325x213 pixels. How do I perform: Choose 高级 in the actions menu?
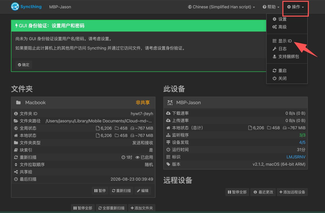coord(287,27)
